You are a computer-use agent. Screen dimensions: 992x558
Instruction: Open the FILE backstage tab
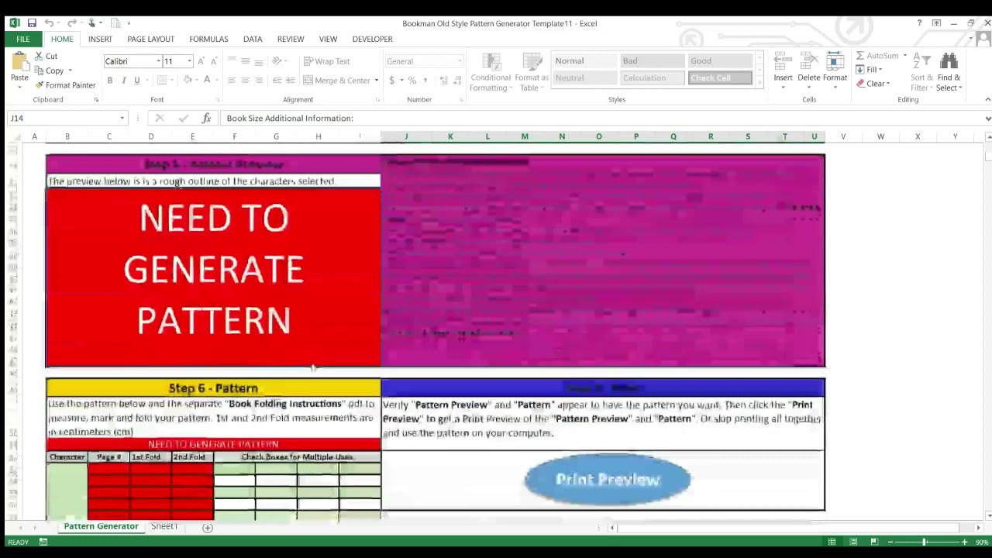23,39
